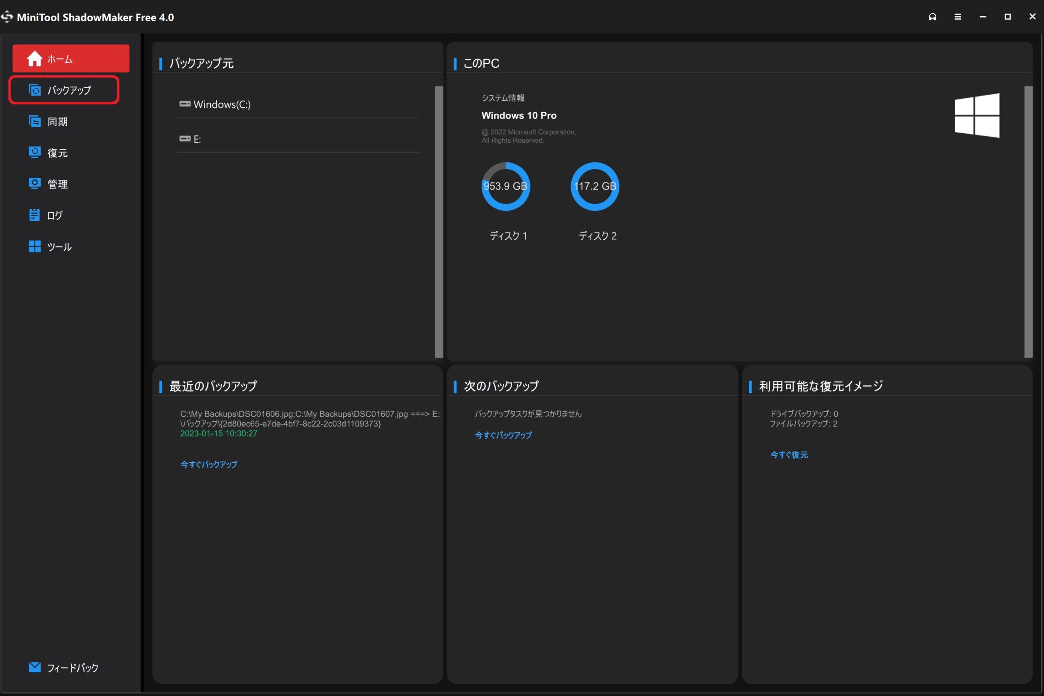Minimize the ShadowMaker window
The width and height of the screenshot is (1044, 696).
983,17
